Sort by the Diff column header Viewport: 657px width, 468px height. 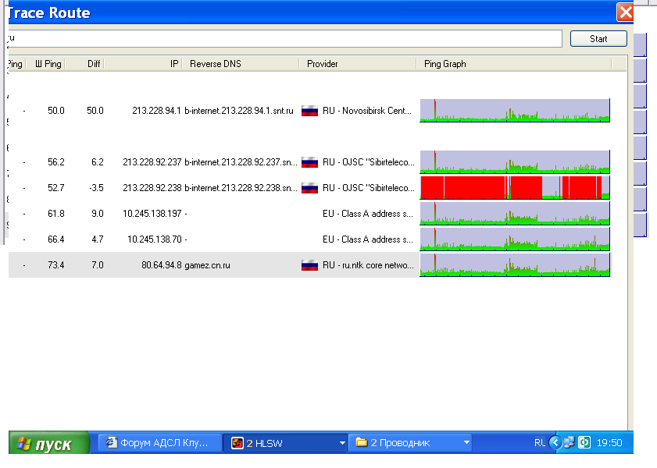coord(86,64)
